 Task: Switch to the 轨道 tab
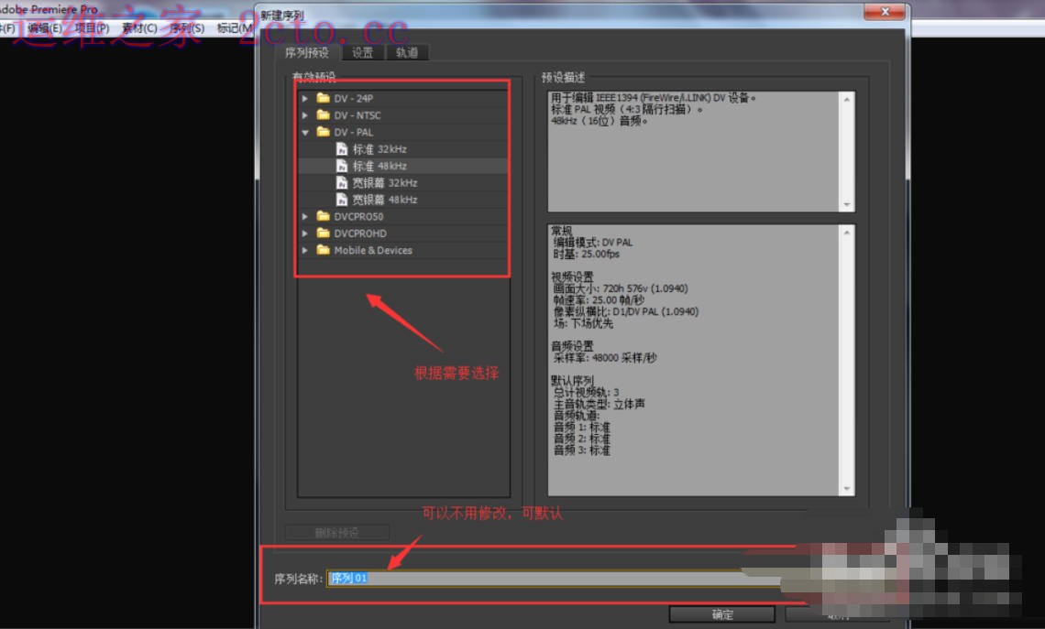tap(406, 52)
